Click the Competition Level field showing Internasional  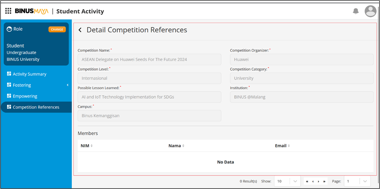tap(149, 78)
